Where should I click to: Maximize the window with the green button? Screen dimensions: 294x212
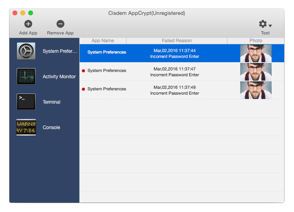point(31,13)
